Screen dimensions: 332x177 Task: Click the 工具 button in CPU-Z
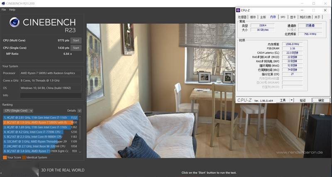click(x=283, y=100)
